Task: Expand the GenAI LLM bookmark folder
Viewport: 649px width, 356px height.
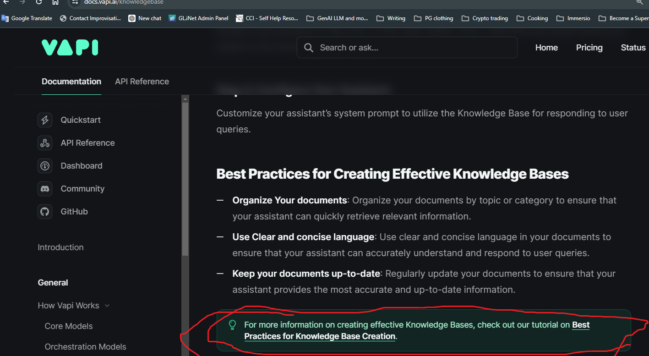Action: pyautogui.click(x=338, y=18)
